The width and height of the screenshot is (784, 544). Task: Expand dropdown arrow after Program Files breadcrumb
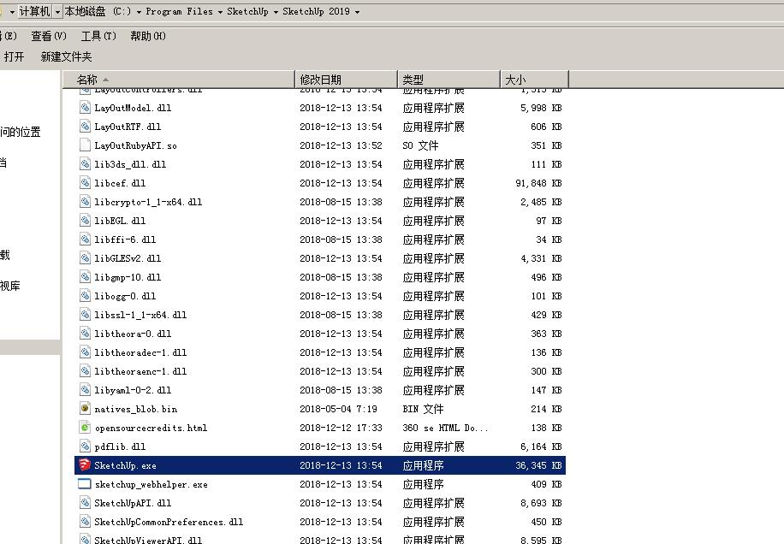[220, 11]
